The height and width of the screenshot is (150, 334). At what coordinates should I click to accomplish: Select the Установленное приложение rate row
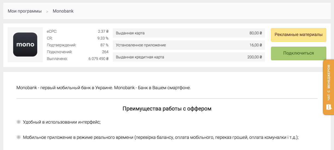point(189,45)
